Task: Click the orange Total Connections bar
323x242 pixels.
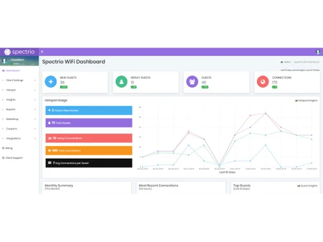Action: click(x=89, y=150)
